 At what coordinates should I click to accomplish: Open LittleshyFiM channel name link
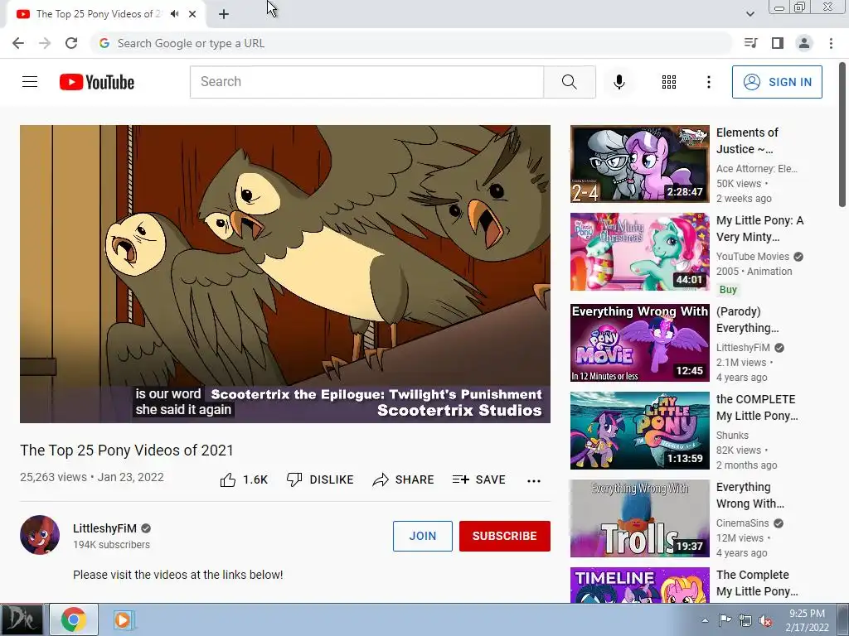[104, 528]
